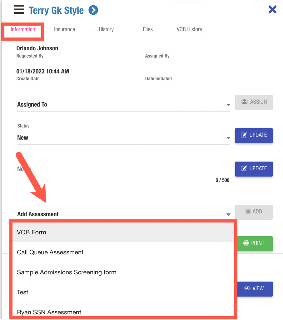This screenshot has height=320, width=283.
Task: Collapse the Add Assessment dropdown arrow
Action: (228, 215)
